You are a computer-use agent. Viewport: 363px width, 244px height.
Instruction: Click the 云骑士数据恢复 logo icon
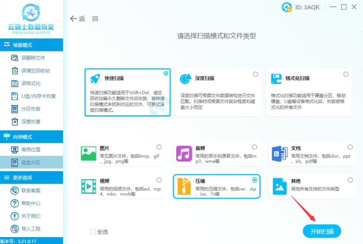(x=31, y=12)
